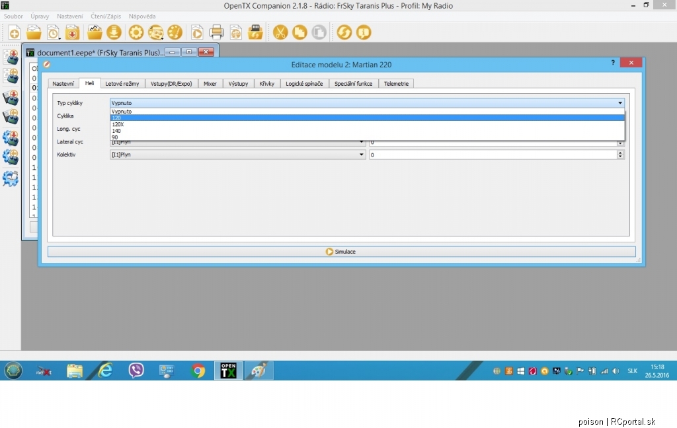
Task: Open the Telemetrie tab
Action: tap(397, 84)
